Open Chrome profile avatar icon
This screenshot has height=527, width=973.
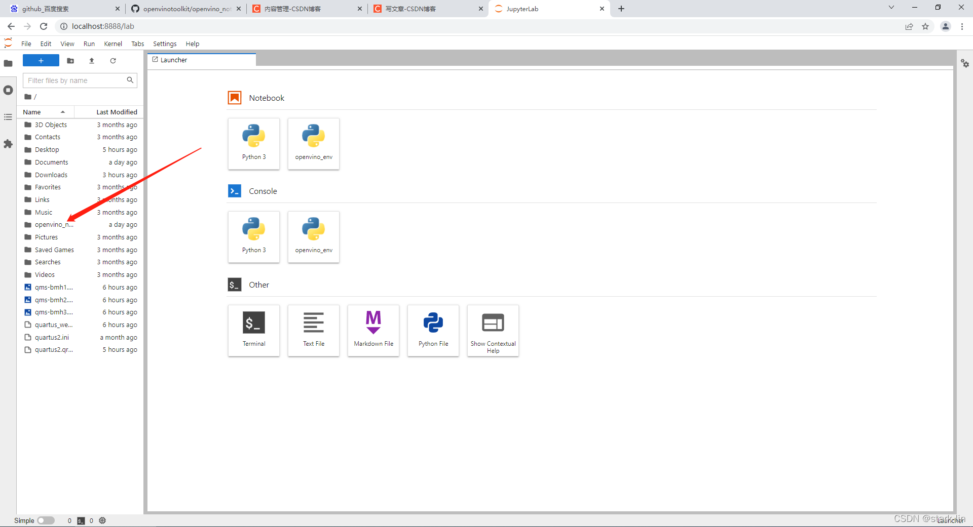tap(946, 26)
